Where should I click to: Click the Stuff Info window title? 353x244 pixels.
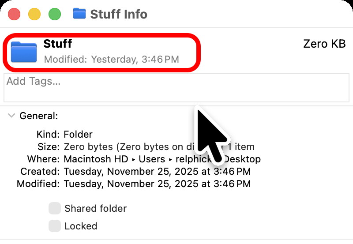(119, 14)
